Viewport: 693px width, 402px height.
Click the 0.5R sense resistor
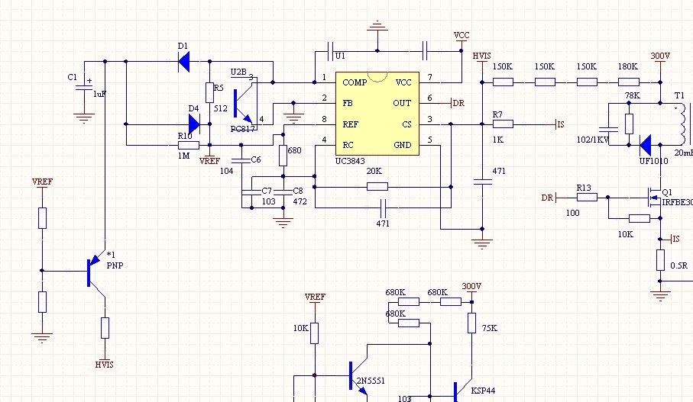pyautogui.click(x=660, y=260)
